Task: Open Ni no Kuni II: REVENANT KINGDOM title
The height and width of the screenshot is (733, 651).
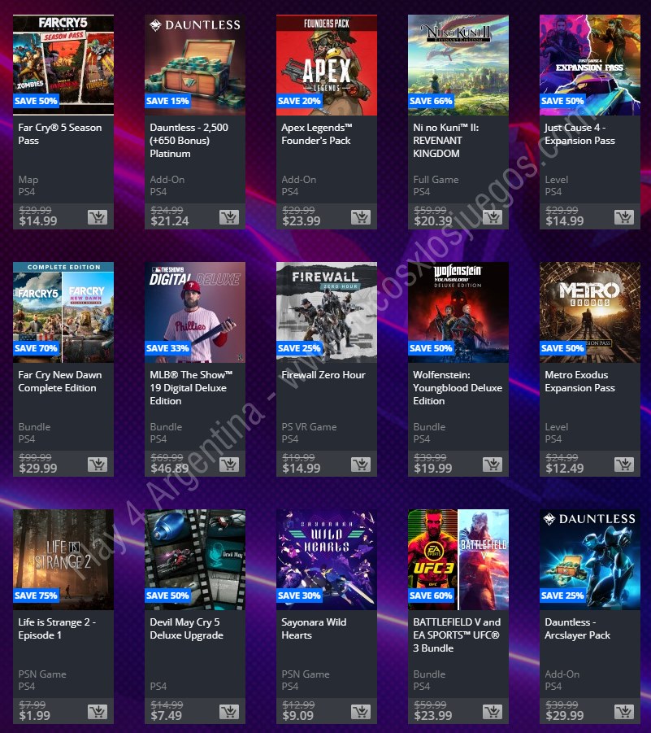Action: pos(446,140)
